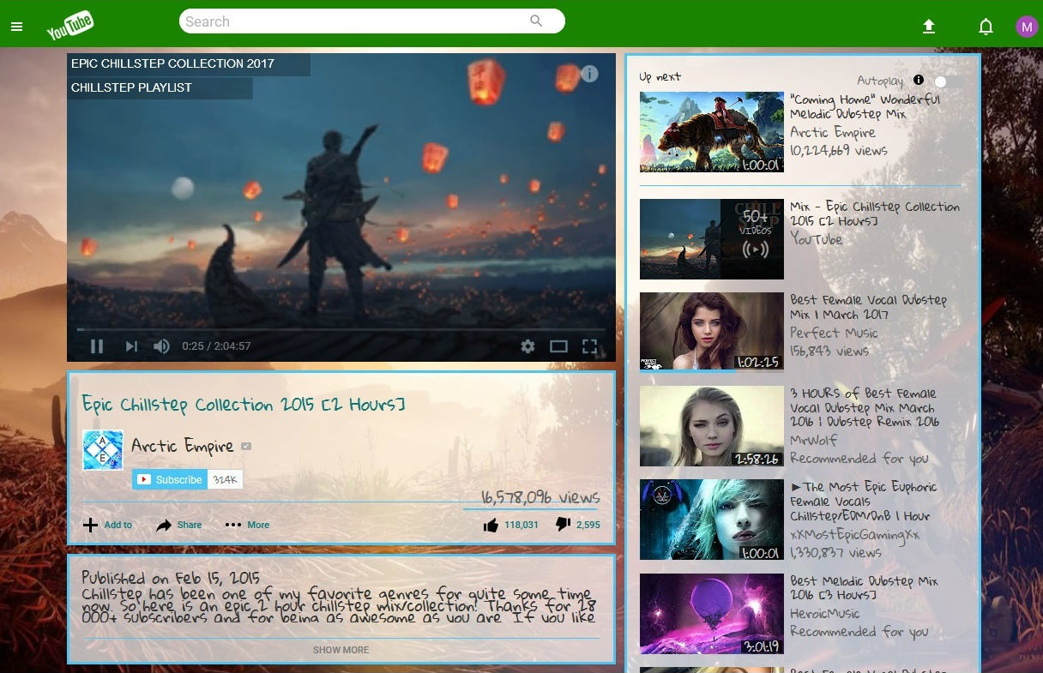Click the Epic Chillstep Collection 2015 title

244,404
